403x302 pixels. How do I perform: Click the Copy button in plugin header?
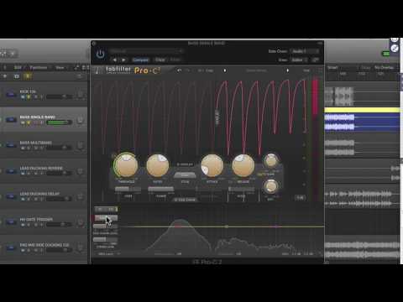[160, 60]
